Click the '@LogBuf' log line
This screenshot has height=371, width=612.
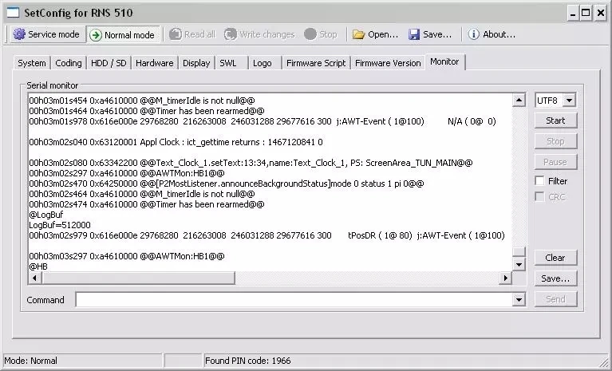pos(46,215)
